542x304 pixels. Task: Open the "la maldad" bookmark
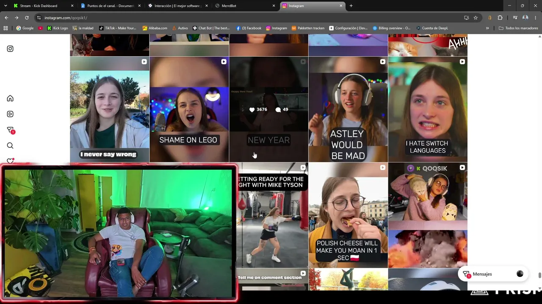pyautogui.click(x=83, y=28)
